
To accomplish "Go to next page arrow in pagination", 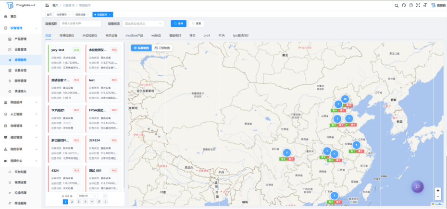I will pos(105,202).
